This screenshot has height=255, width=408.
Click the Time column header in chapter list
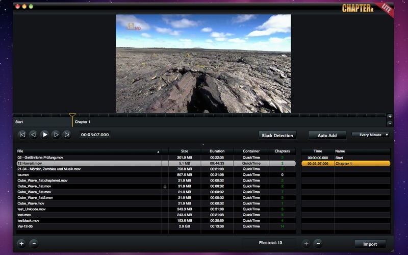318,151
